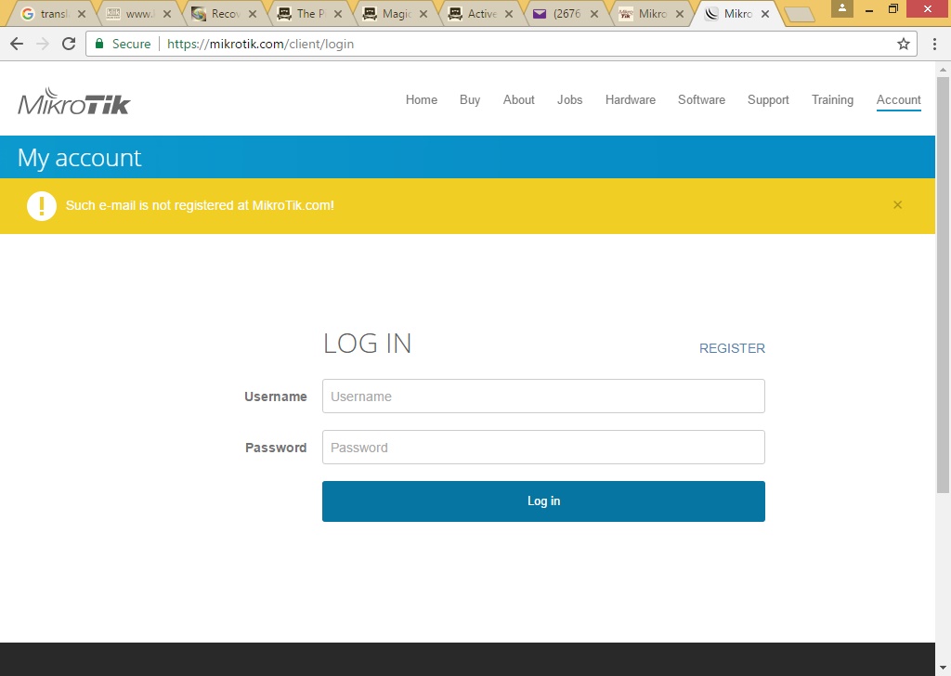Click inside the Username input field
Screen dimensions: 951x676
pyautogui.click(x=543, y=396)
